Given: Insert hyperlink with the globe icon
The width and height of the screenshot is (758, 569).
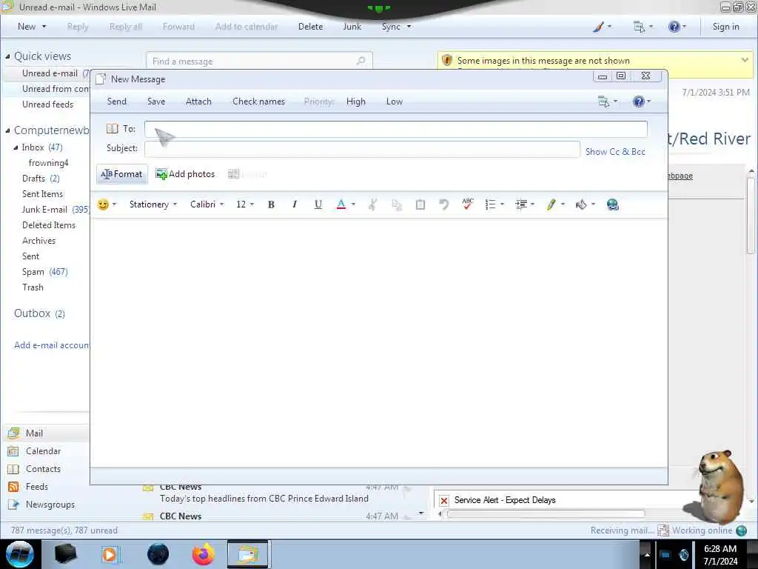Looking at the screenshot, I should [x=612, y=204].
